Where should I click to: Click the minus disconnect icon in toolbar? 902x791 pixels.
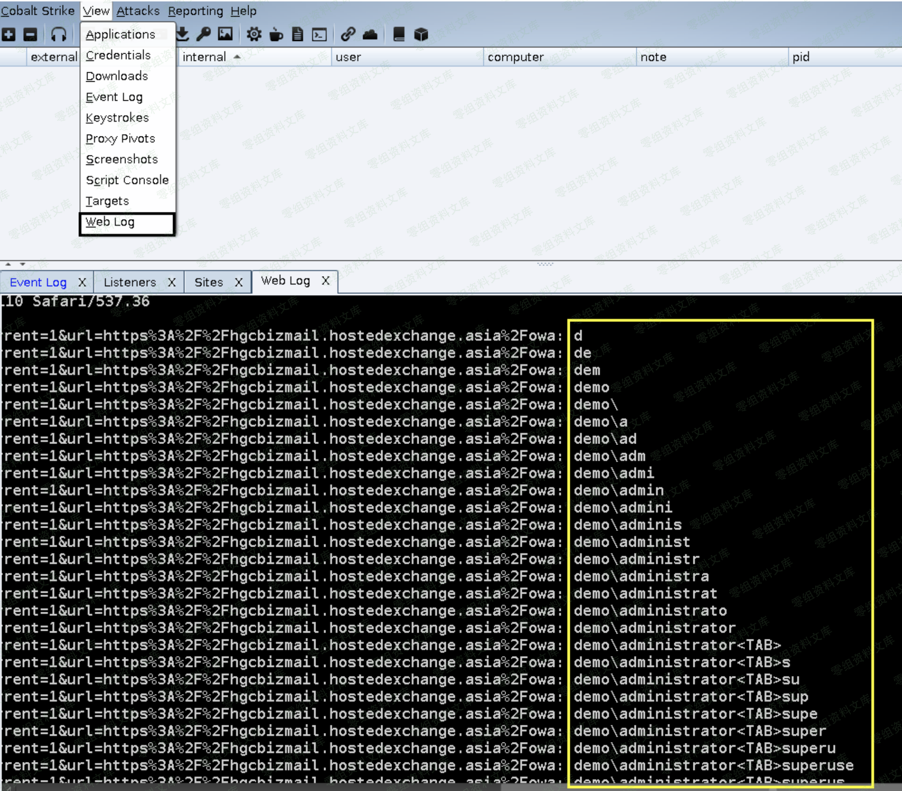(x=30, y=34)
